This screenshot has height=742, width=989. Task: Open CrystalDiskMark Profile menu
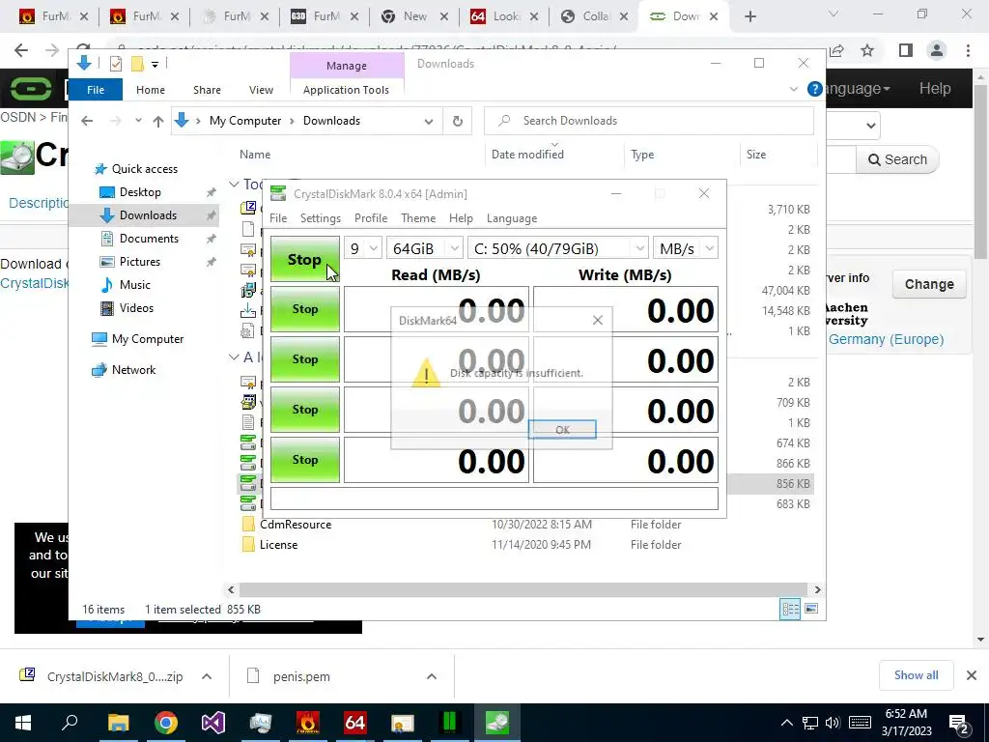371,218
